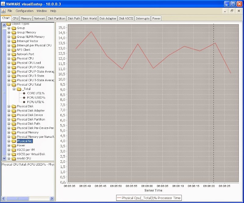Switch to the Memory tab
Screen dimensions: 244x203
pos(26,18)
